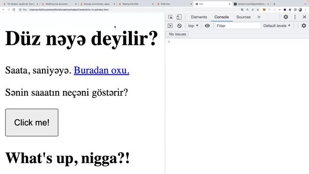This screenshot has width=309, height=174.
Task: Create a live expression with eye icon
Action: click(x=207, y=26)
